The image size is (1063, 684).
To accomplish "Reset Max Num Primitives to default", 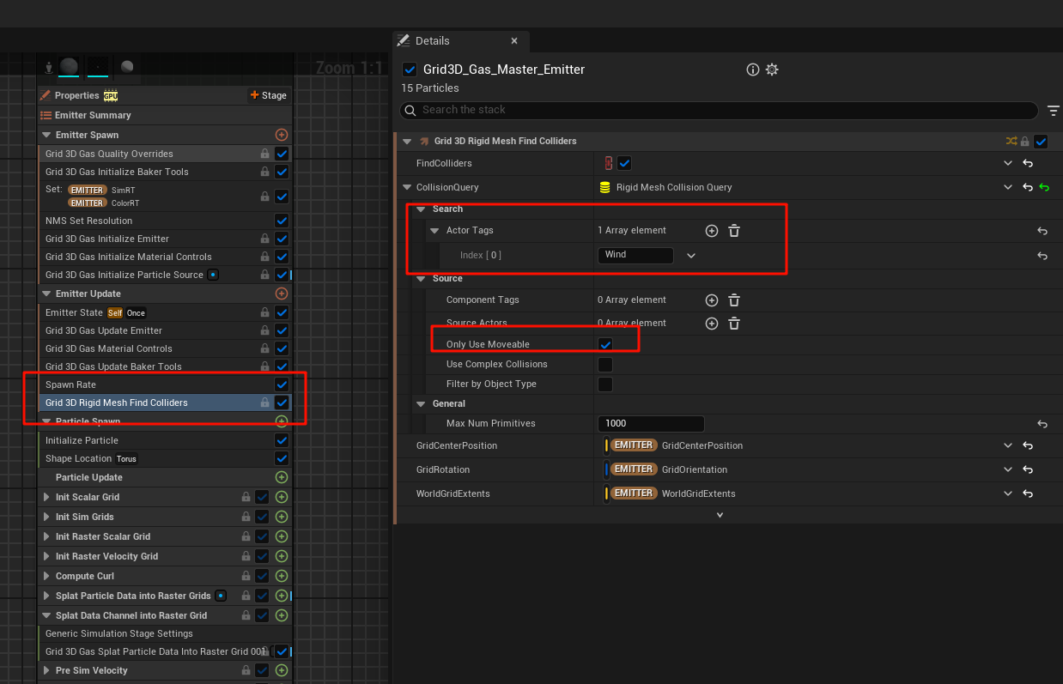I will pyautogui.click(x=1042, y=424).
